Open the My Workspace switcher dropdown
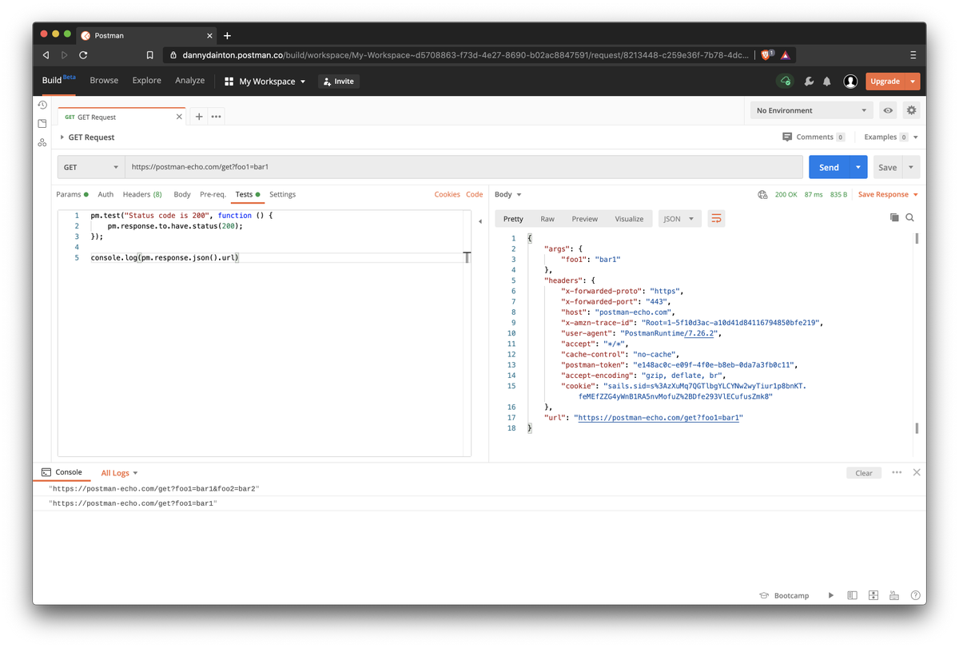The width and height of the screenshot is (959, 648). coord(265,81)
